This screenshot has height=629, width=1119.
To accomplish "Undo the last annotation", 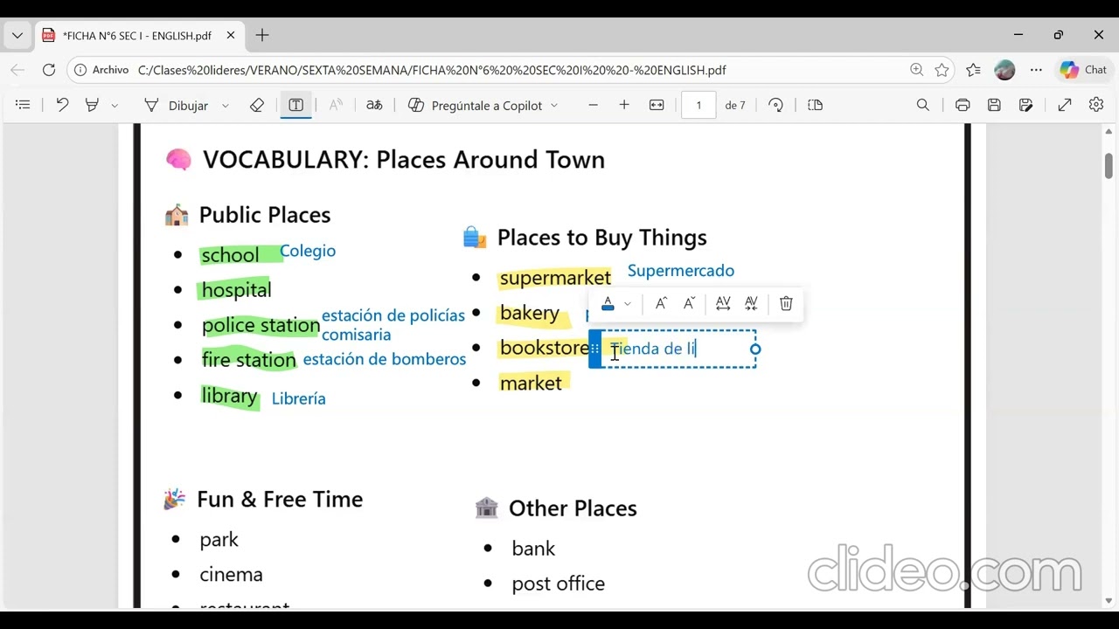I will (x=62, y=105).
